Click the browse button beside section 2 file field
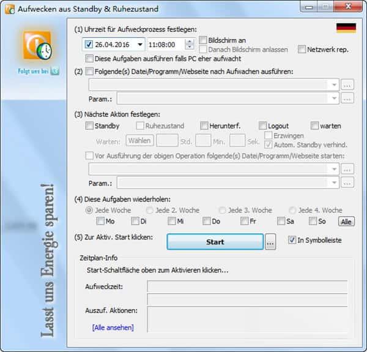 click(347, 84)
